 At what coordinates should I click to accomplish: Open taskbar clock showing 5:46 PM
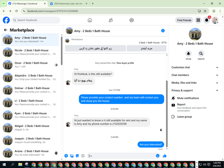point(217,164)
